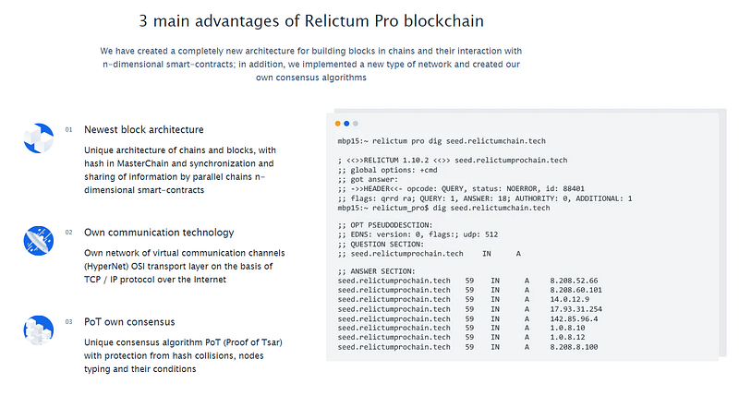Image resolution: width=739 pixels, height=395 pixels.
Task: Click the Own communication technology satellite icon
Action: point(39,241)
